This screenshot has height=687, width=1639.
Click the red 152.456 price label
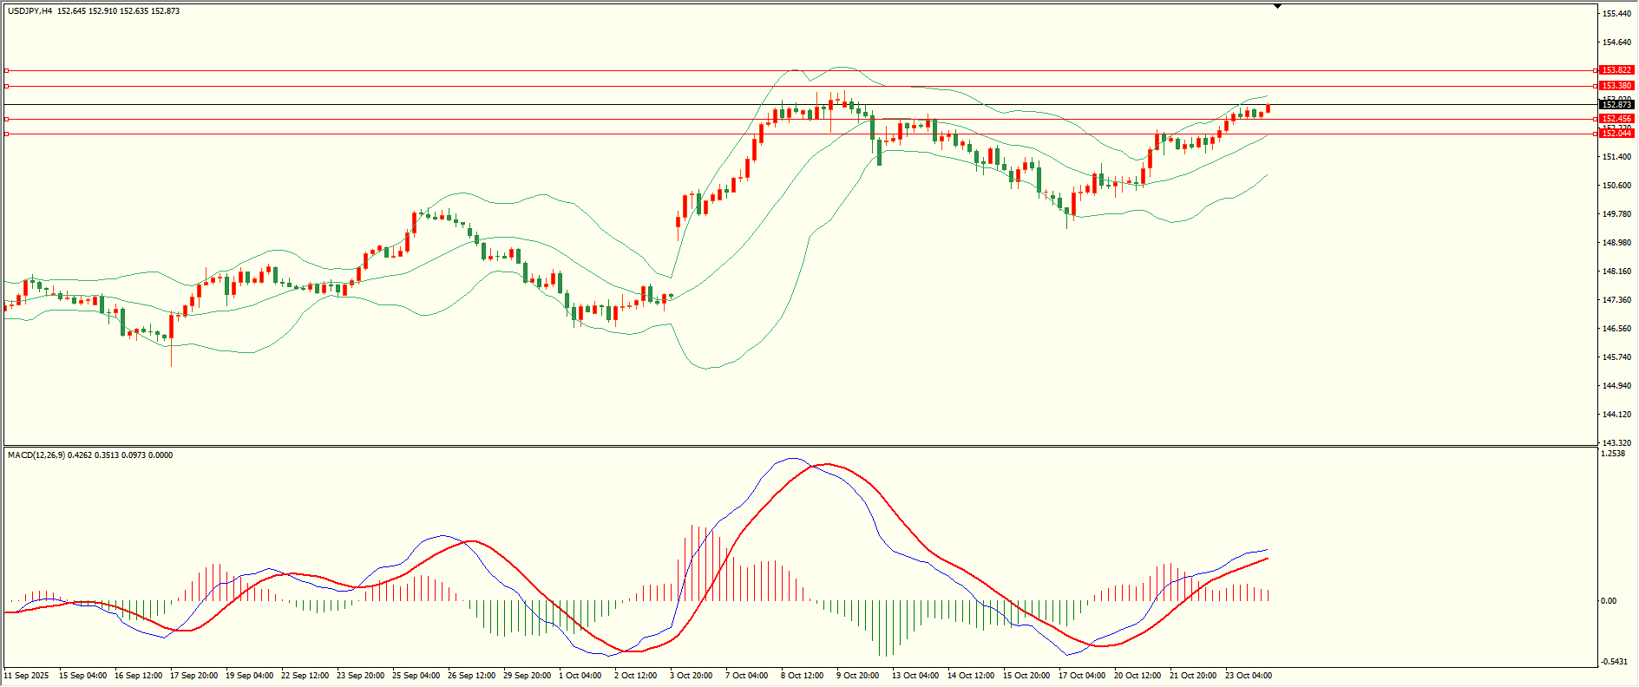(x=1616, y=119)
